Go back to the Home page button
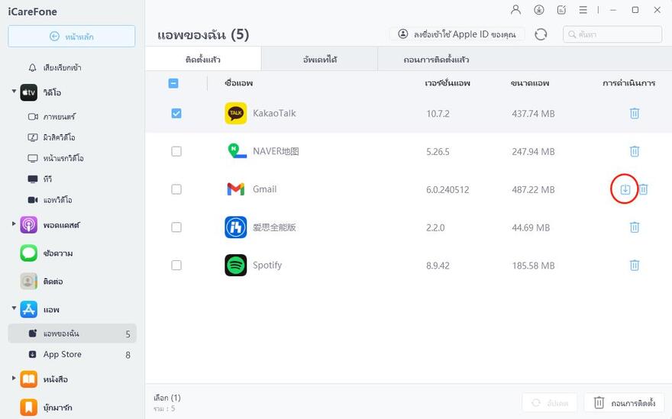The height and width of the screenshot is (419, 672). 72,37
